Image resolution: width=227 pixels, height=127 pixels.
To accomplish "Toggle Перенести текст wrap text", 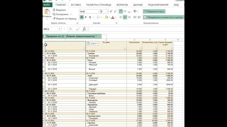I will pyautogui.click(x=154, y=11).
